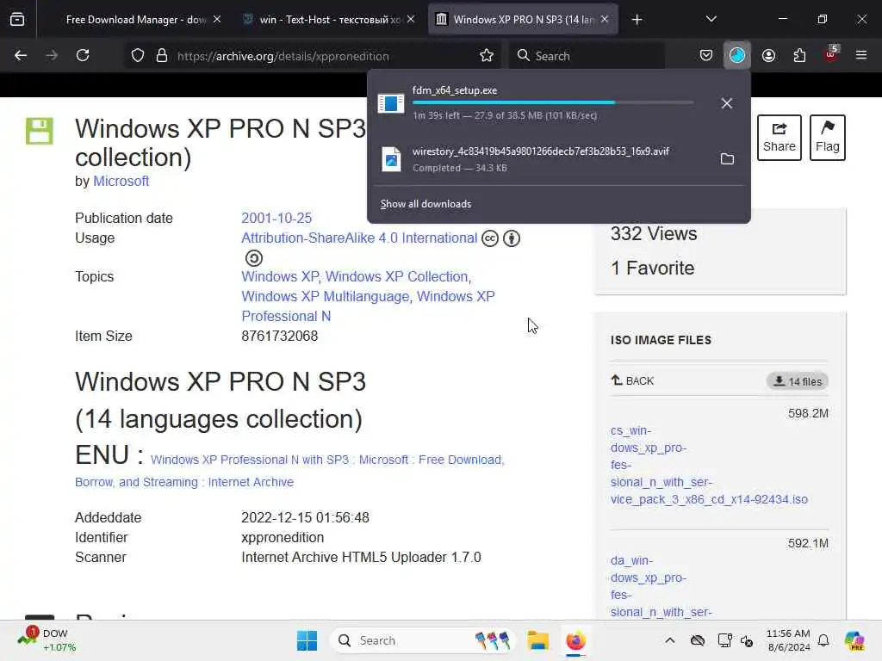Bookmark this page with the star icon
This screenshot has height=661, width=882.
coord(487,56)
